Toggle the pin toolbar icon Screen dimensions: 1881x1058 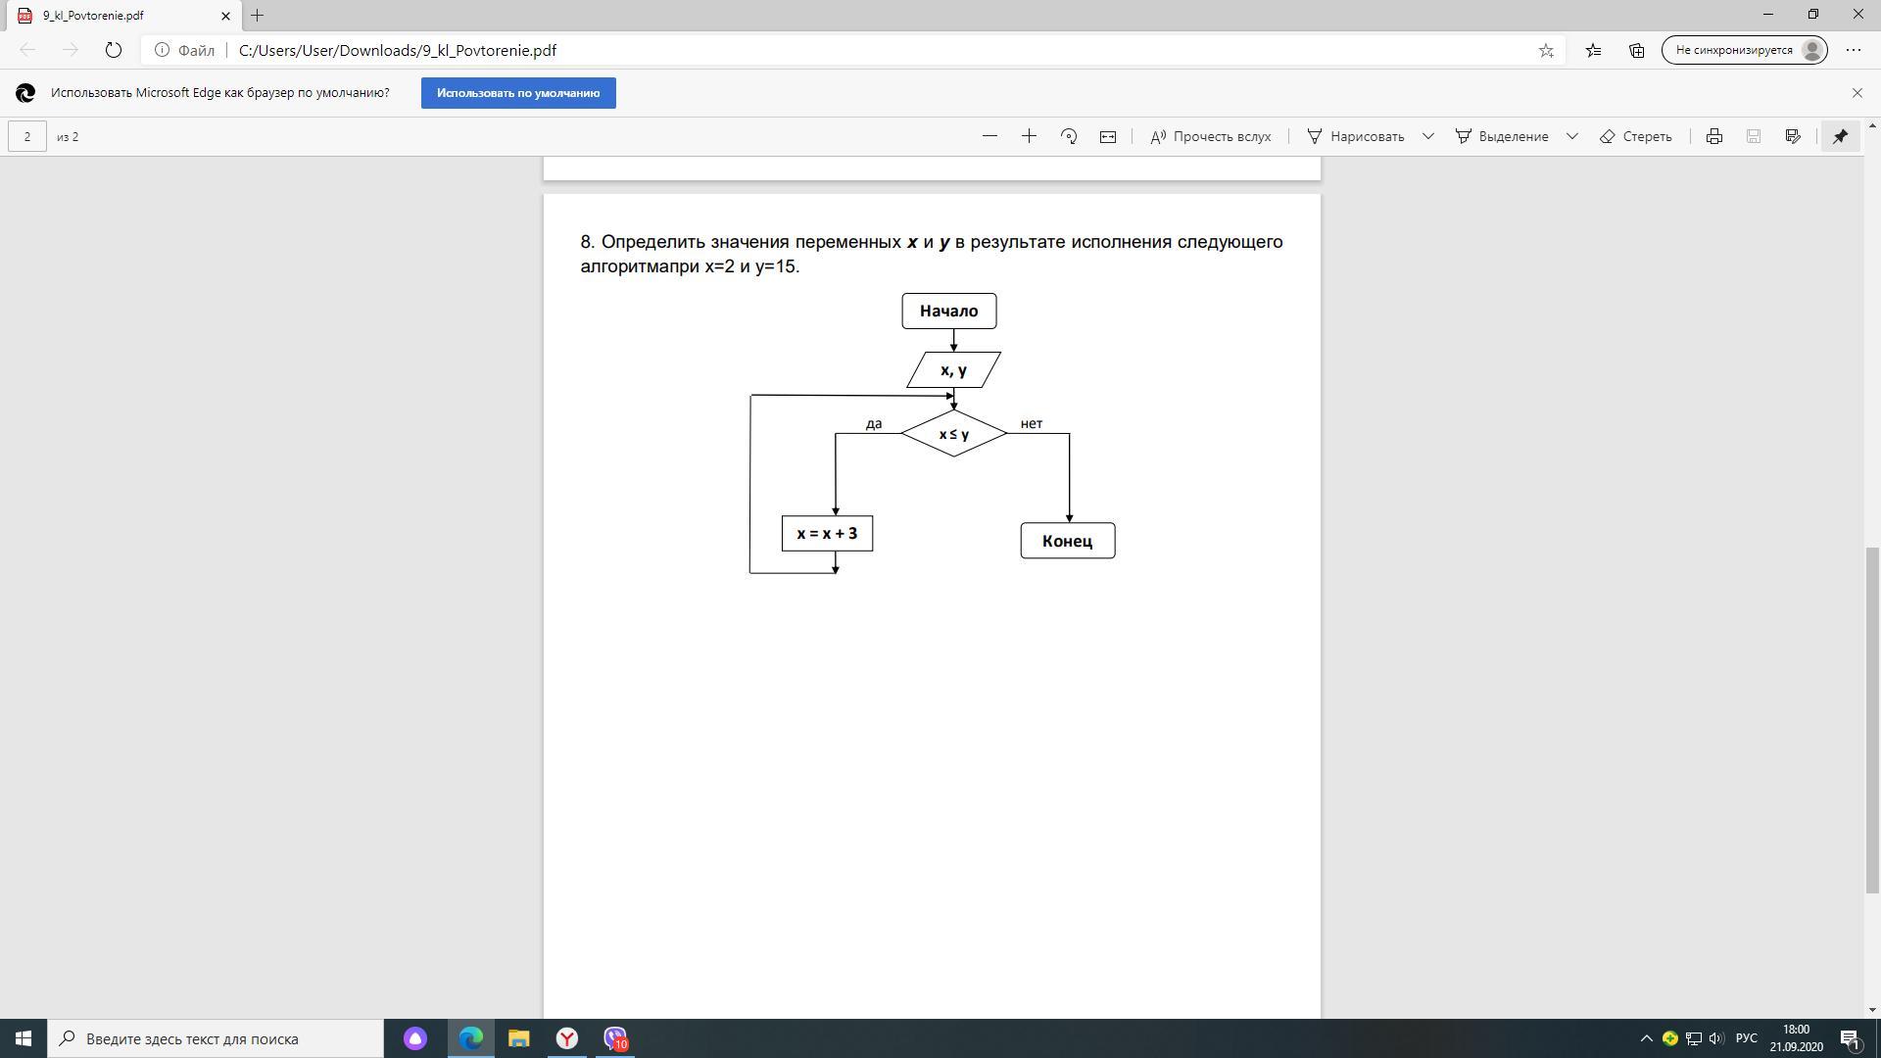(x=1840, y=136)
